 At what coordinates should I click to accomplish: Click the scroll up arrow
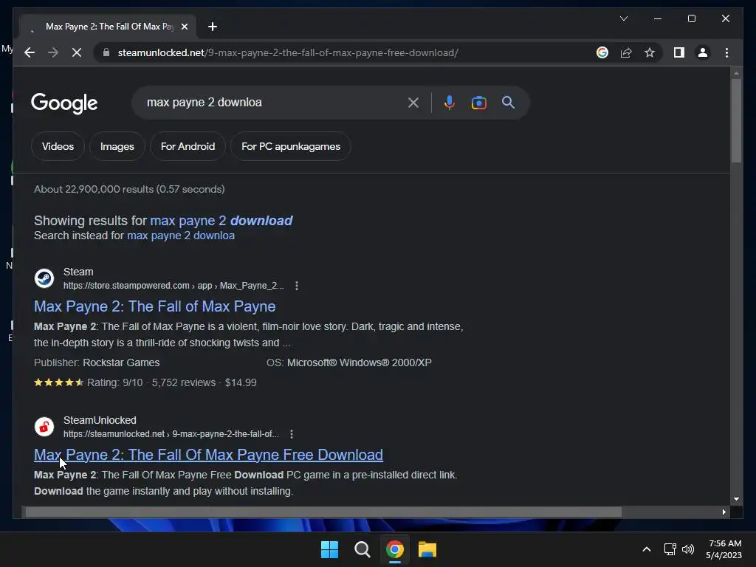pos(736,73)
